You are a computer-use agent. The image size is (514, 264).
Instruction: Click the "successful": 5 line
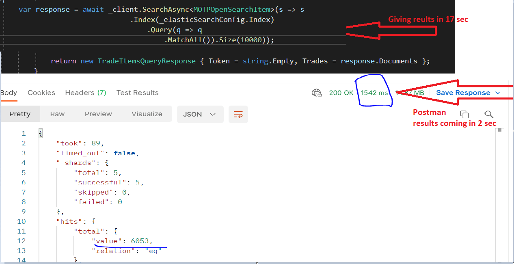tap(109, 182)
